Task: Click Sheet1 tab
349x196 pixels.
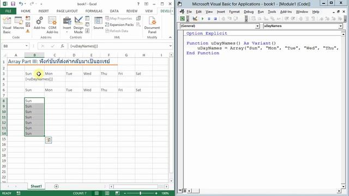Action: (x=36, y=186)
